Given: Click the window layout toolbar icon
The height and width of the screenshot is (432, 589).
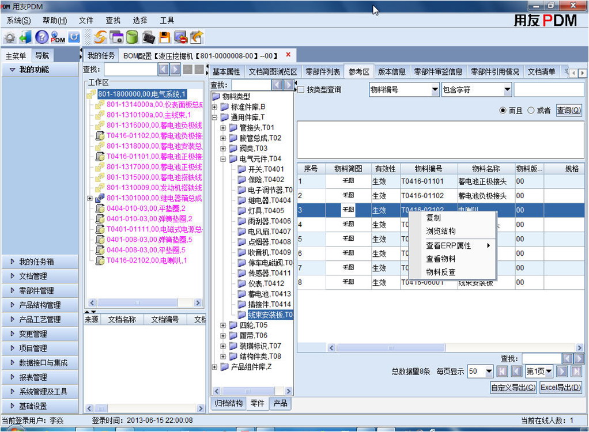Looking at the screenshot, I should 116,37.
